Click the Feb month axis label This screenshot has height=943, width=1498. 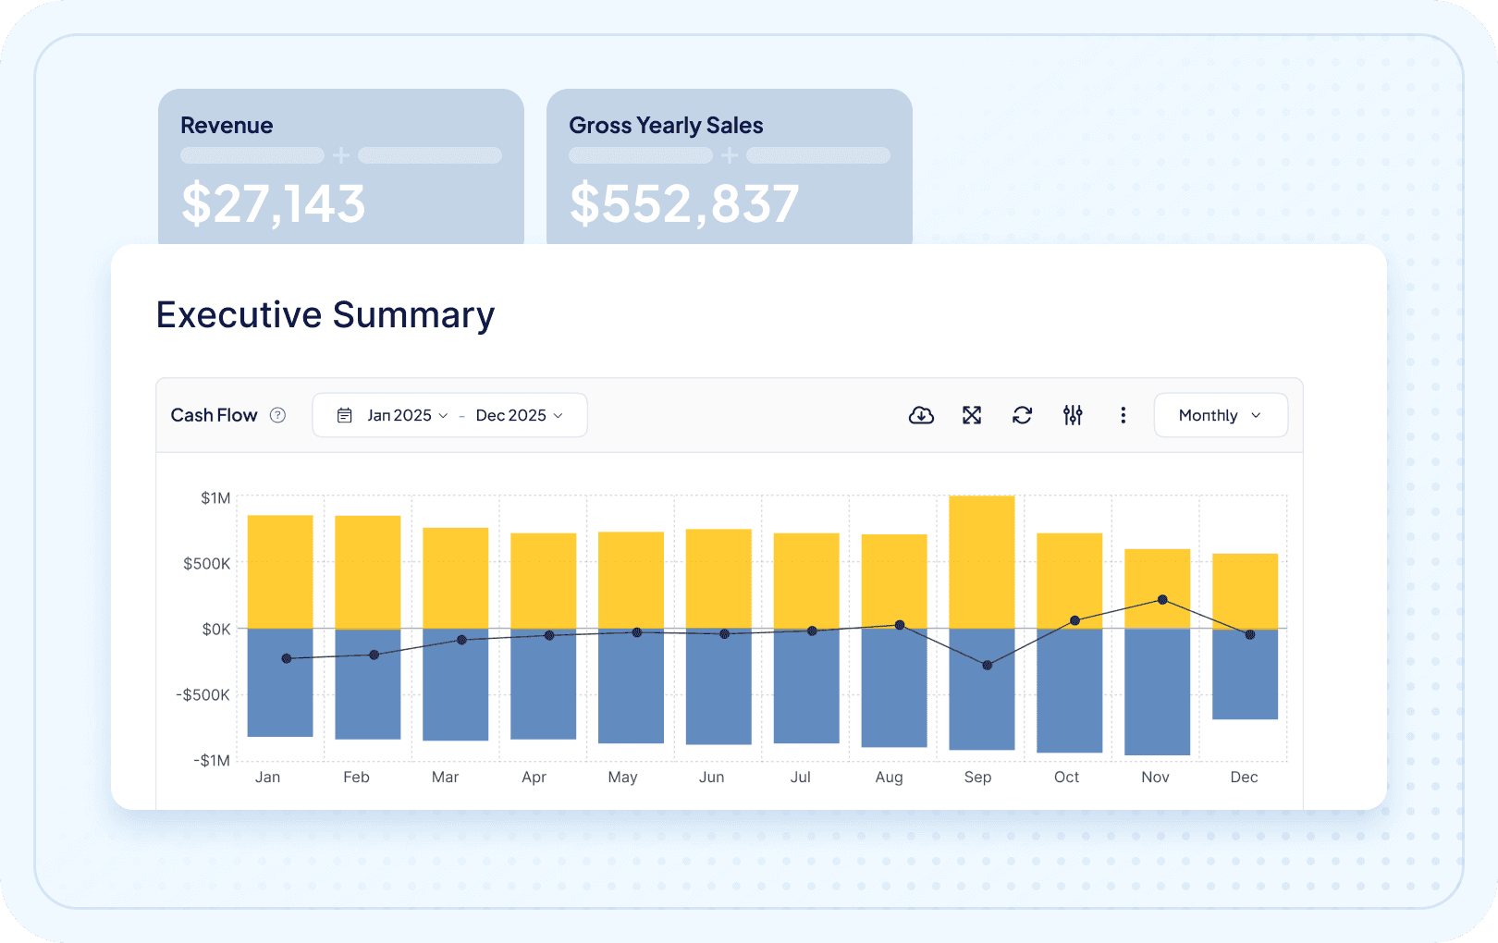(356, 778)
